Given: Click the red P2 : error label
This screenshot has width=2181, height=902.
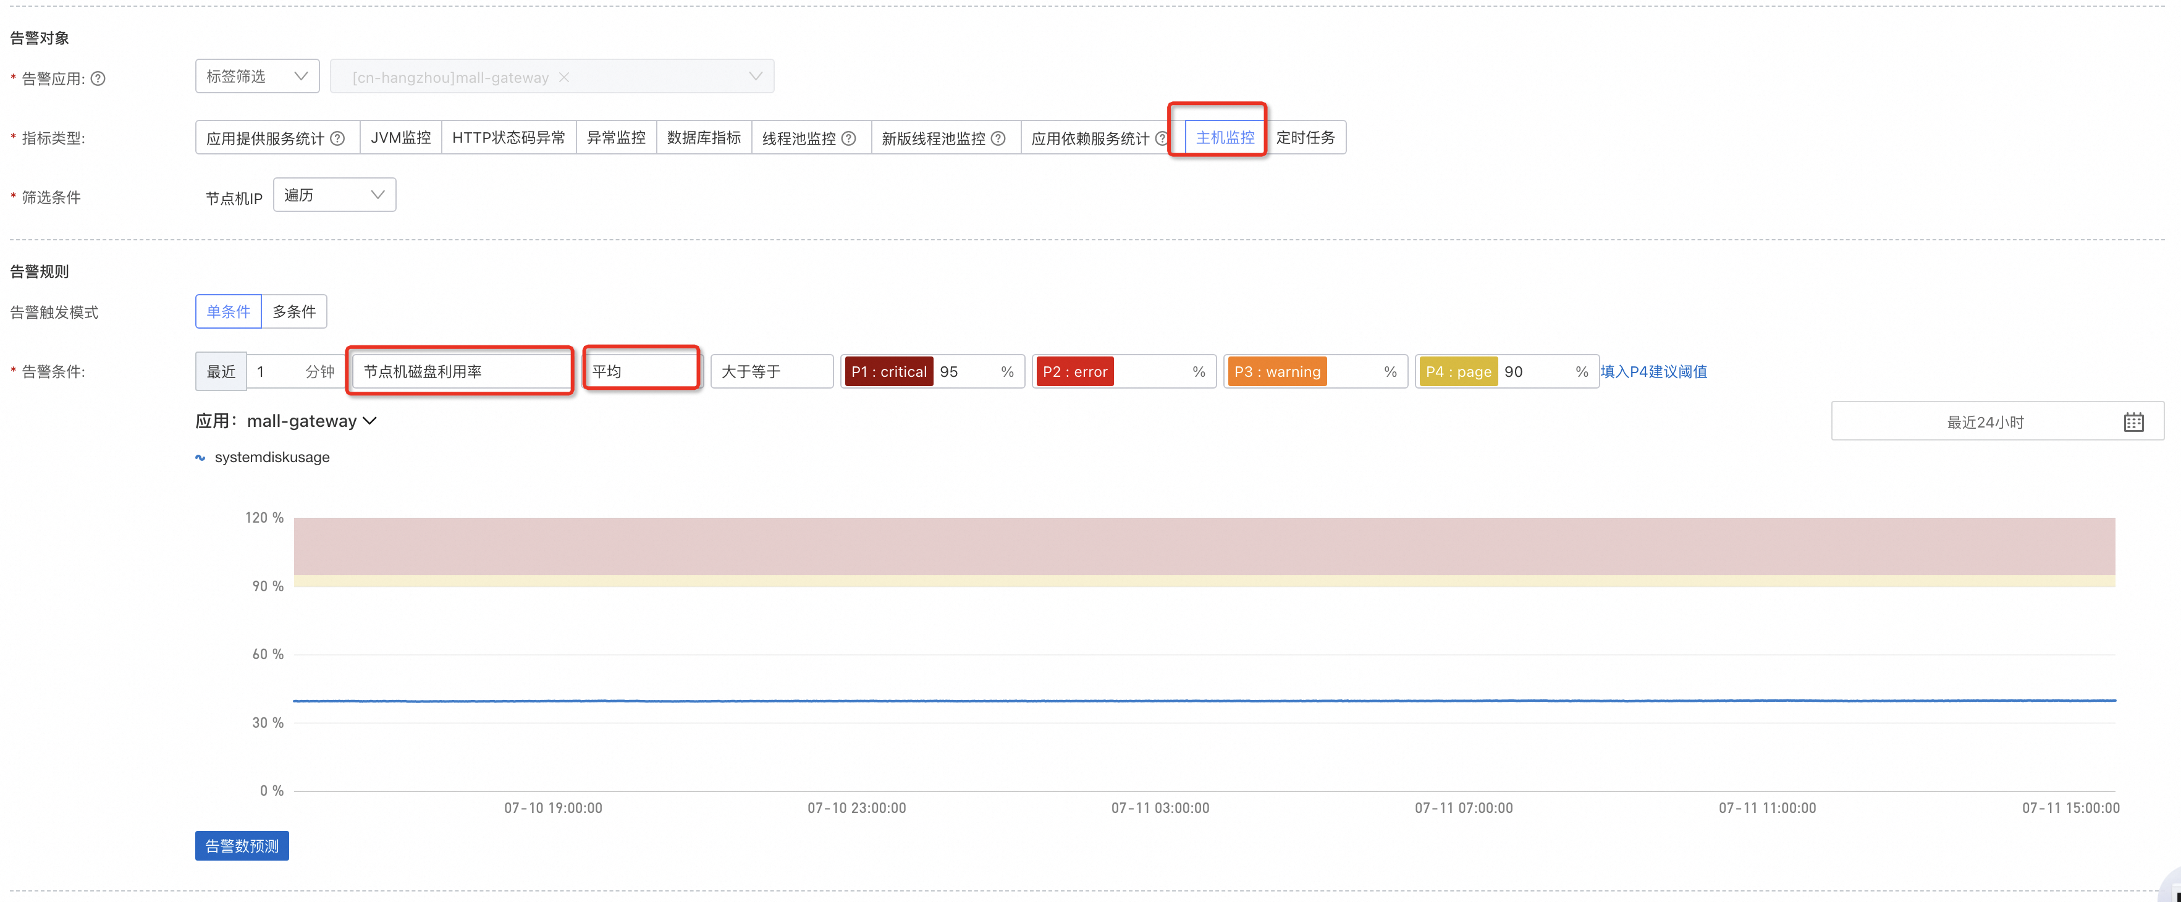Looking at the screenshot, I should [1075, 371].
